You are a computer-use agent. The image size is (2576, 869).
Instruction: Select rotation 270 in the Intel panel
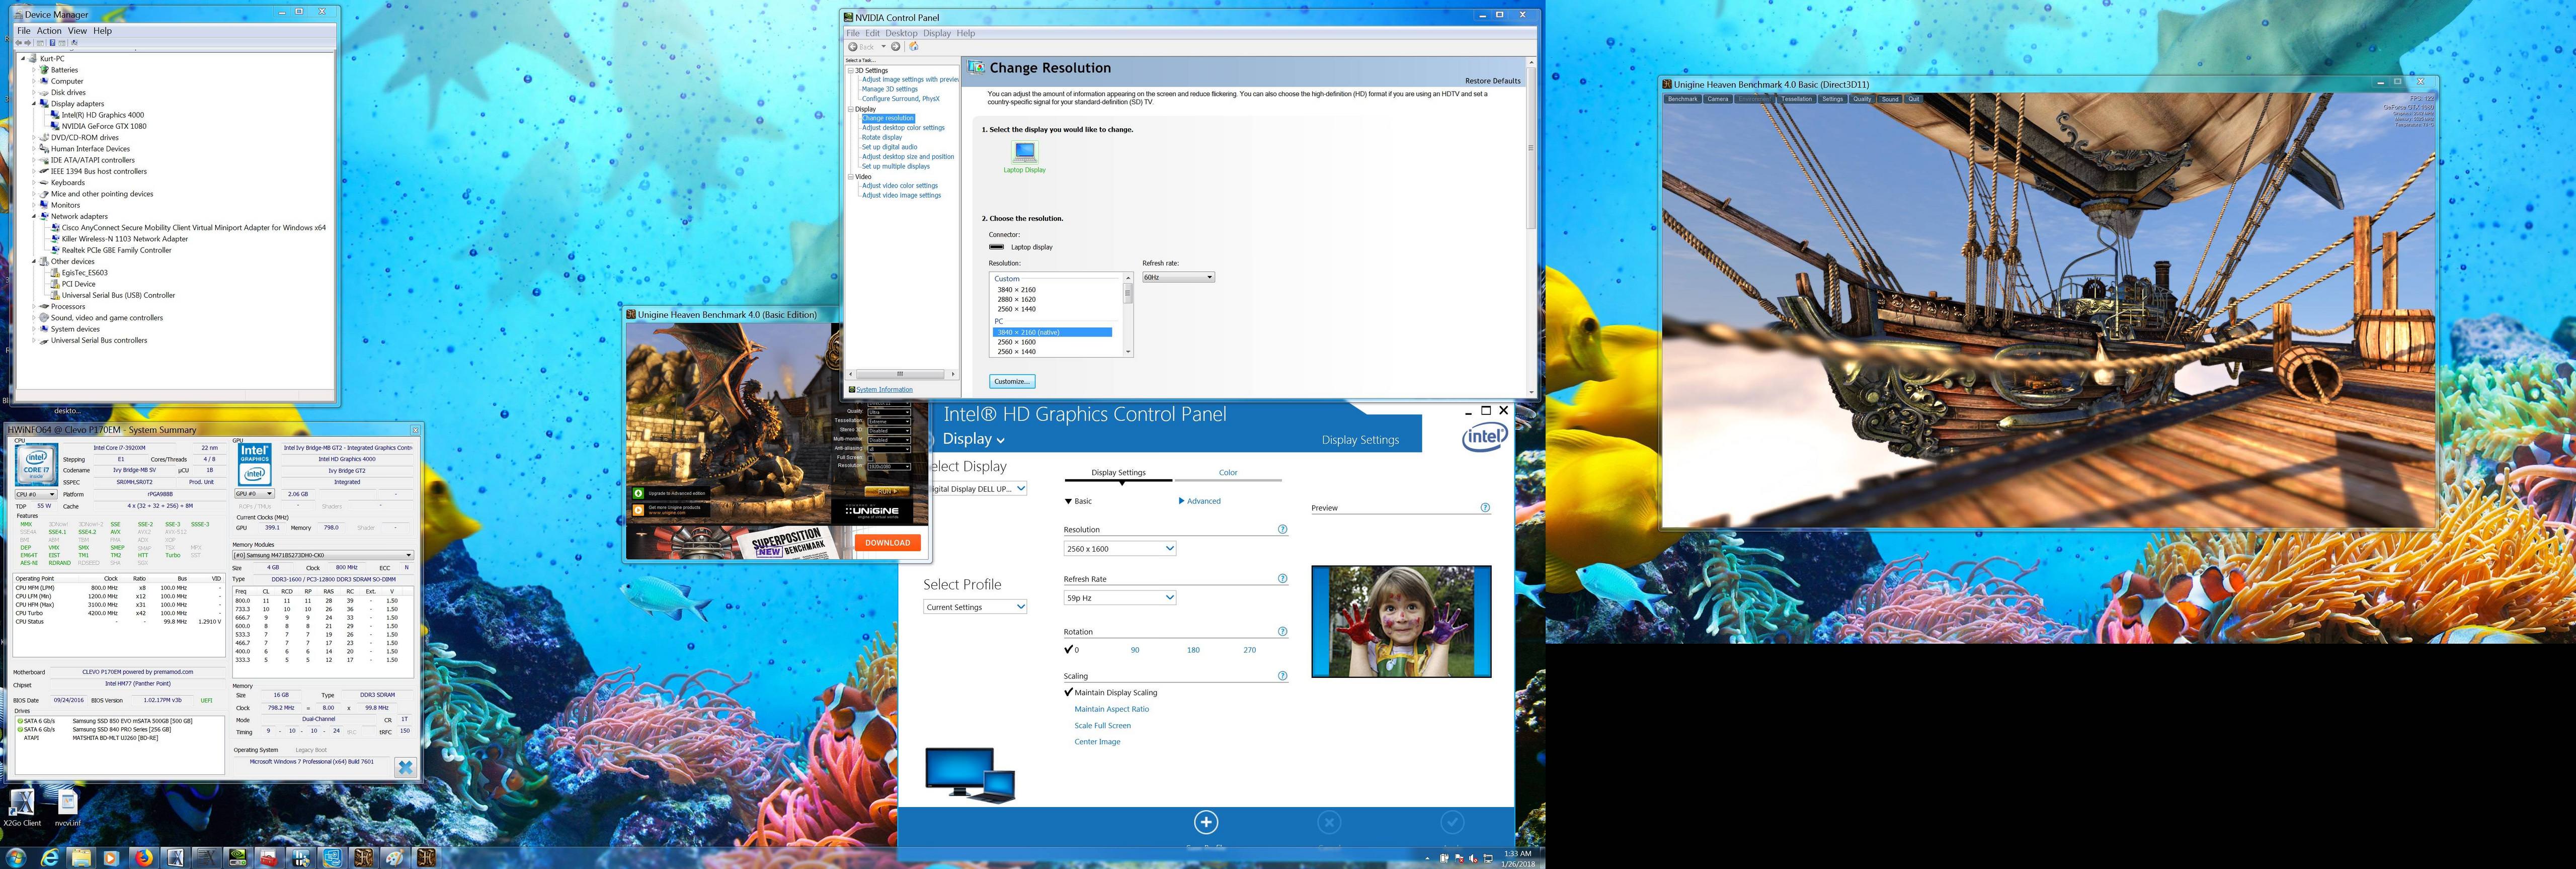1250,650
